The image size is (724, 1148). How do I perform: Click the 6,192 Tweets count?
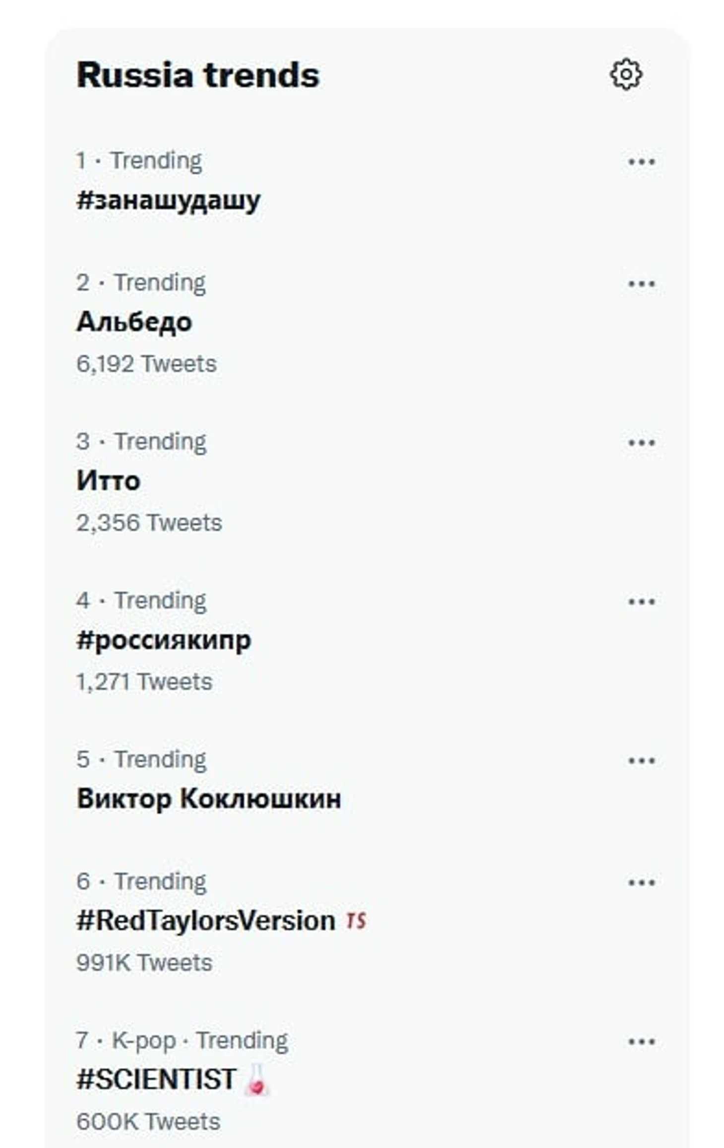(146, 364)
